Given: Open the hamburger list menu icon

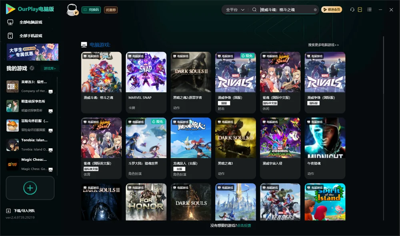Looking at the screenshot, I should (369, 10).
